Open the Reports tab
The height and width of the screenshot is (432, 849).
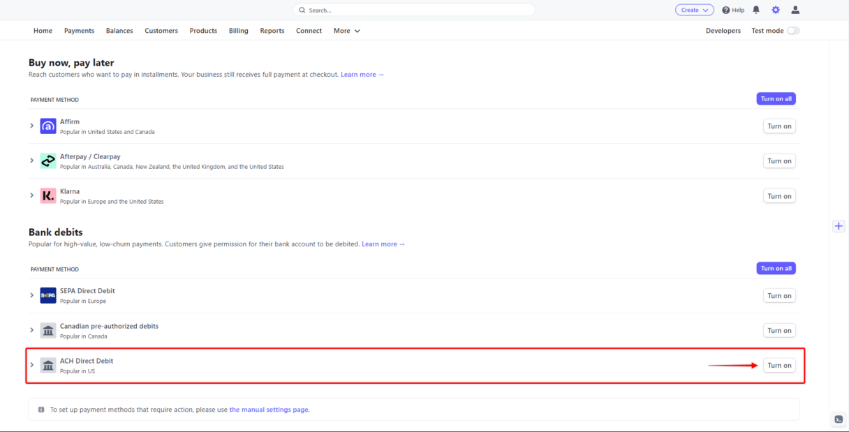pos(272,31)
